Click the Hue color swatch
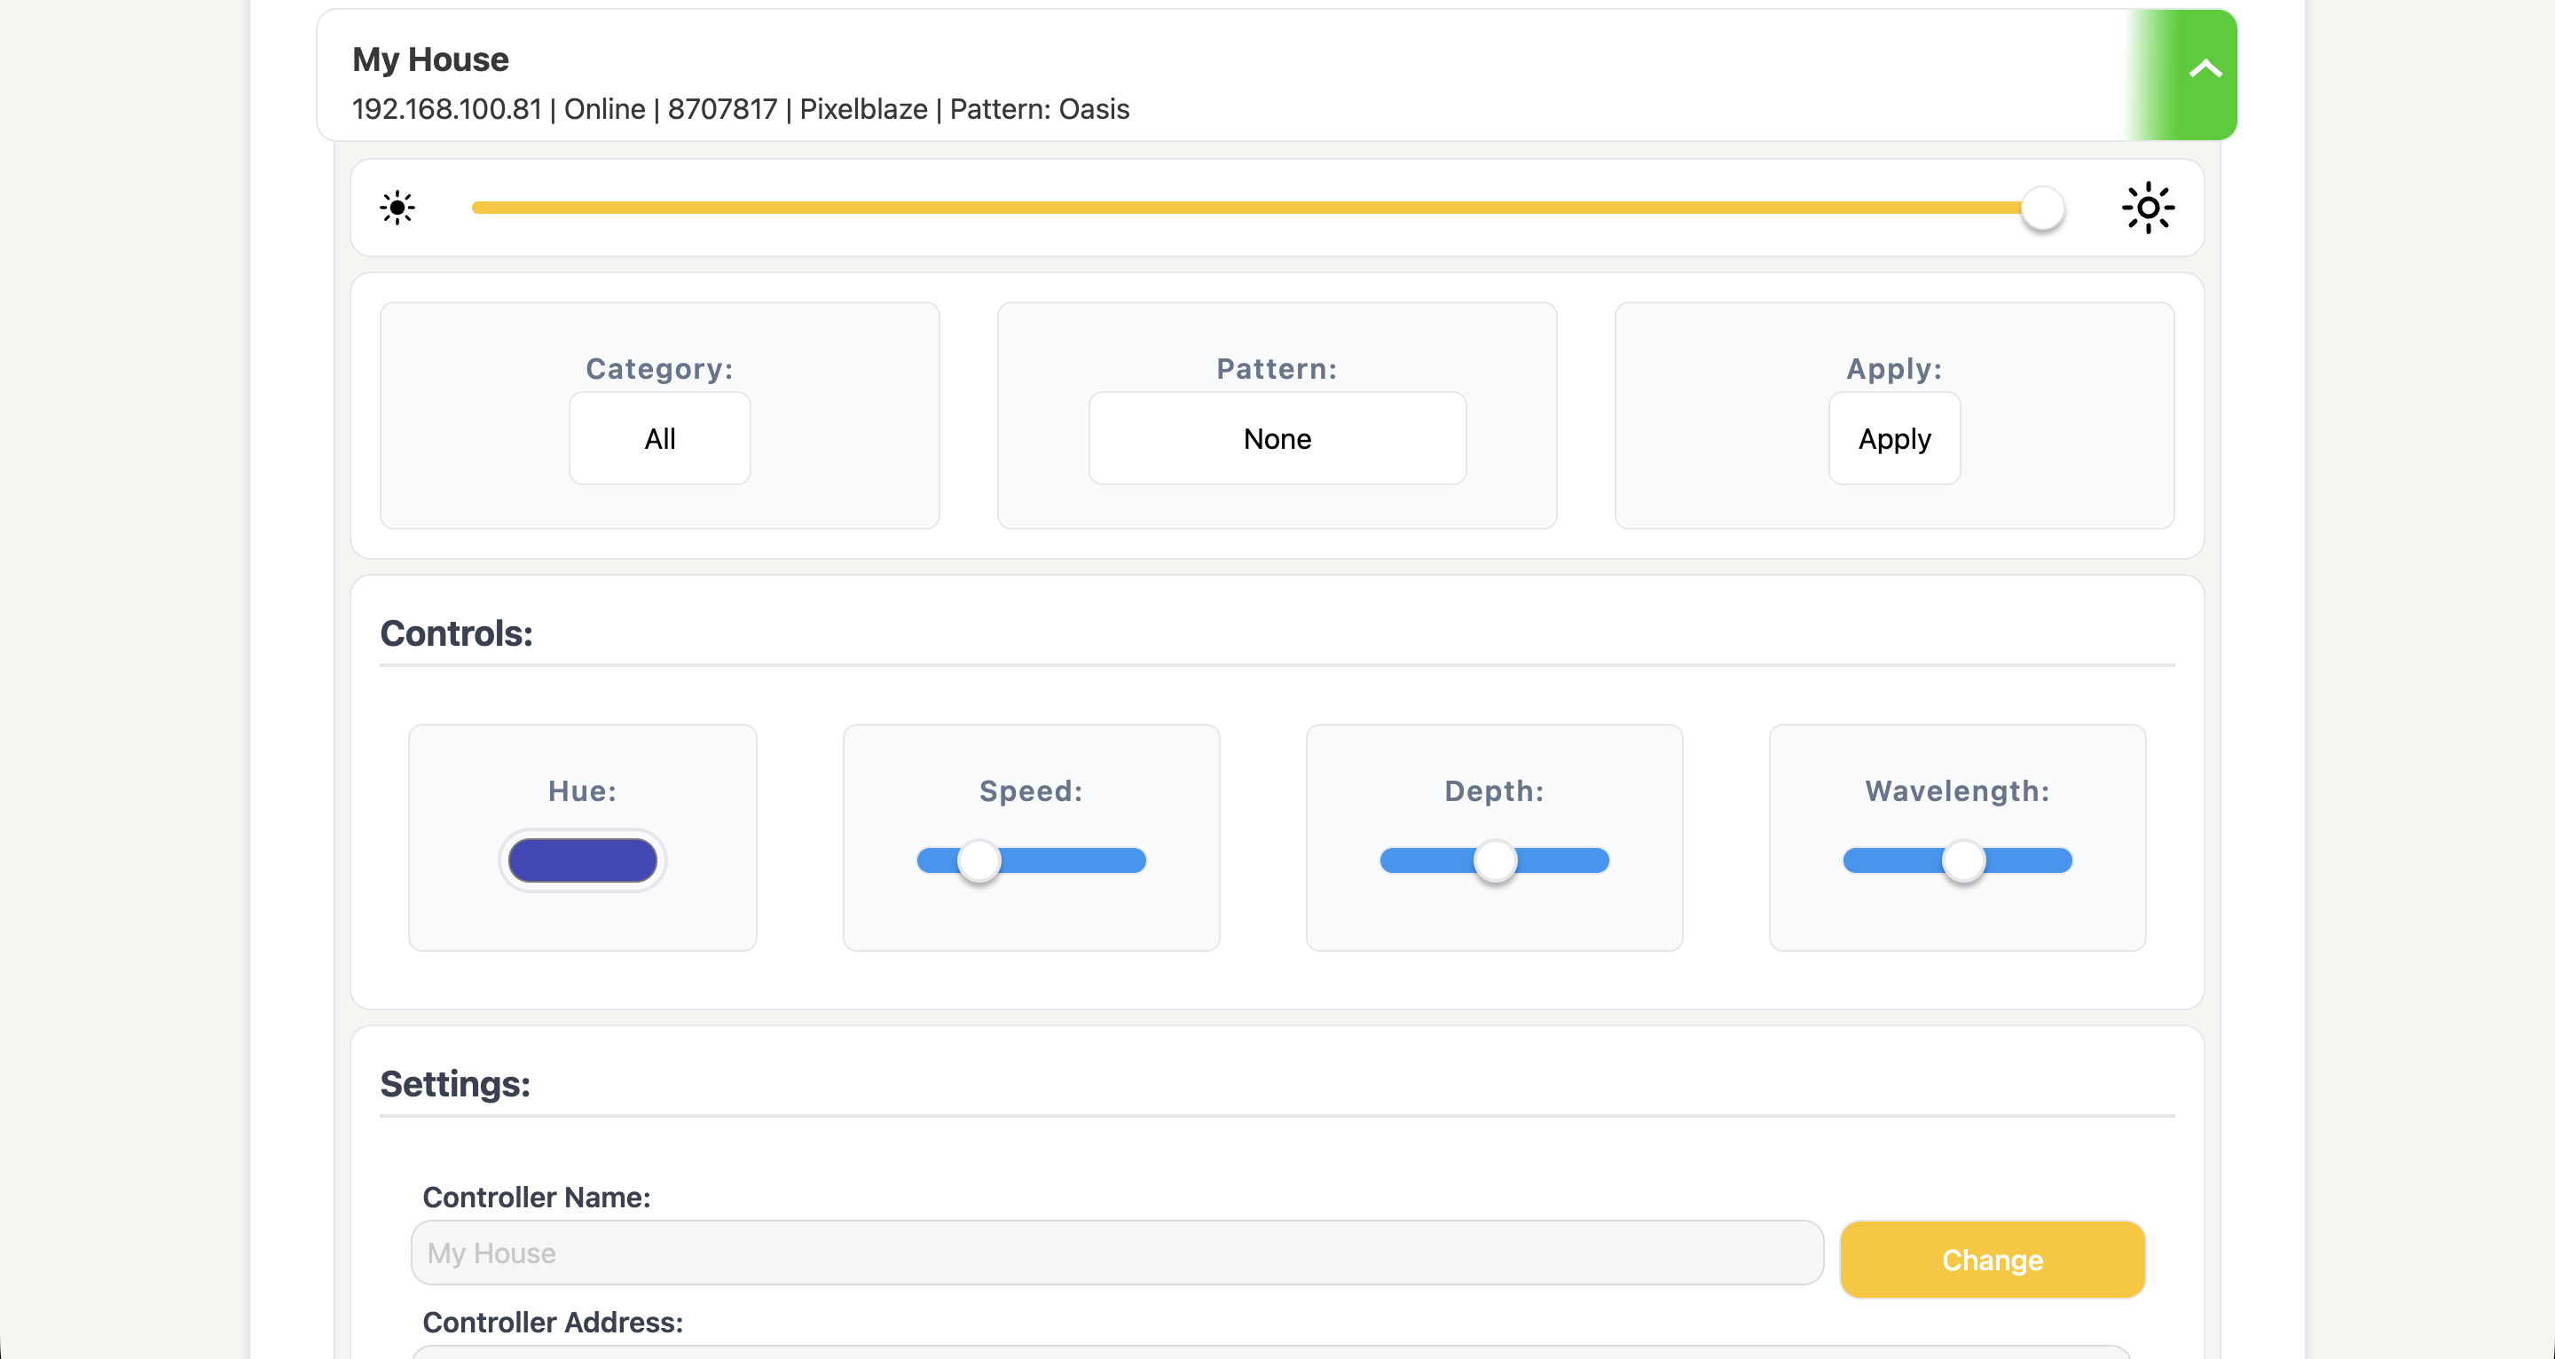This screenshot has height=1359, width=2555. click(582, 860)
